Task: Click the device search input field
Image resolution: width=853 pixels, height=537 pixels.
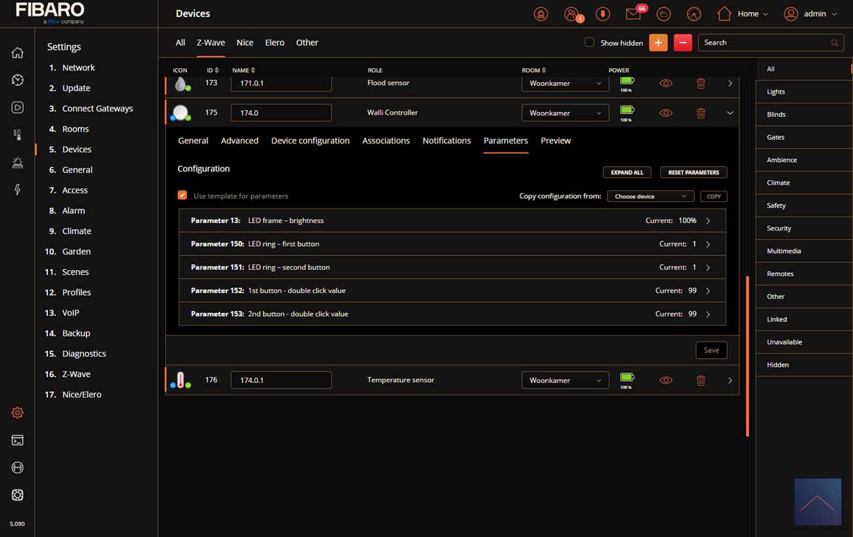Action: pyautogui.click(x=764, y=43)
